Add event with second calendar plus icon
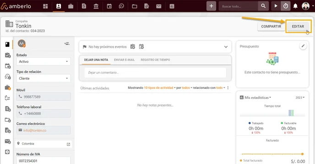The height and width of the screenshot is (164, 315). pos(141,46)
